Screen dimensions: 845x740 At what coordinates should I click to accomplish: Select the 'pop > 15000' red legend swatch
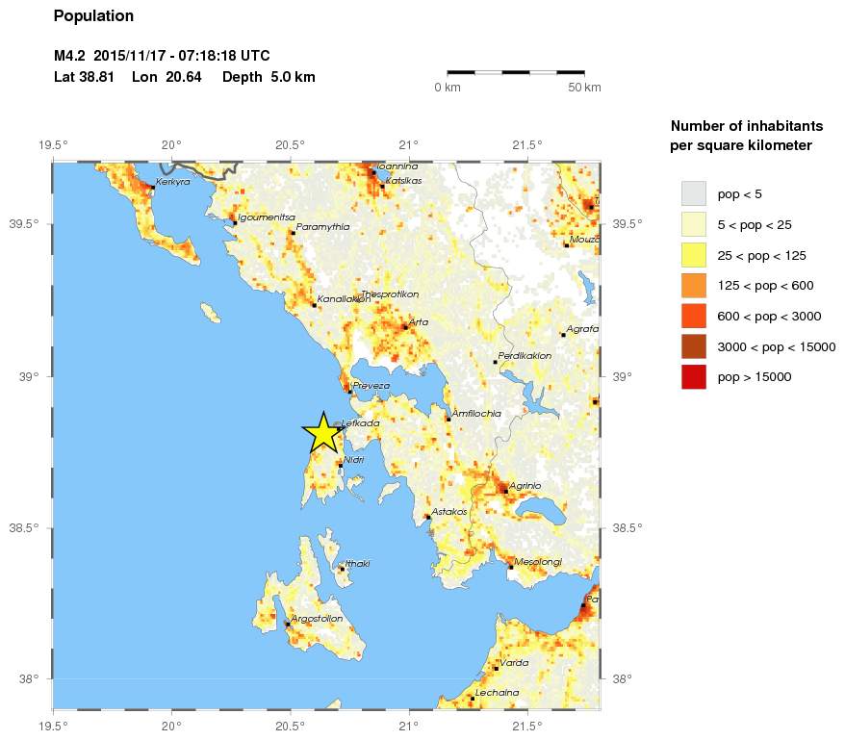[693, 377]
